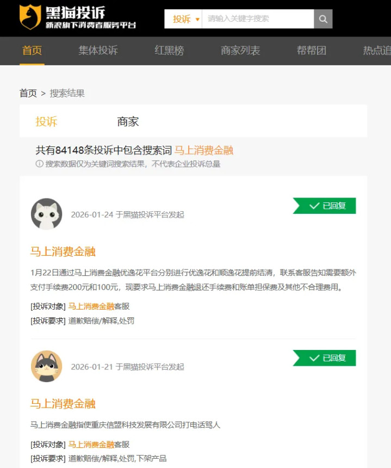Click the 2026-01-21 于黑猫投诉平台发起 date text

click(x=127, y=367)
